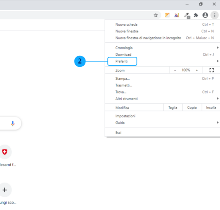Decrease zoom with the minus button

click(175, 70)
